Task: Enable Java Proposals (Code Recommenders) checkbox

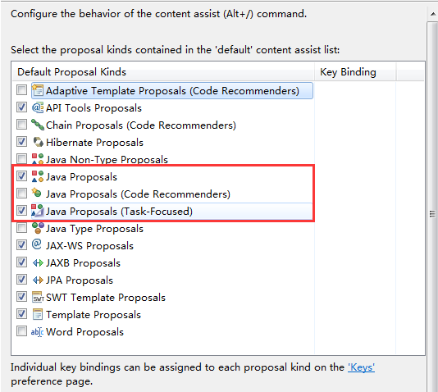Action: point(21,194)
